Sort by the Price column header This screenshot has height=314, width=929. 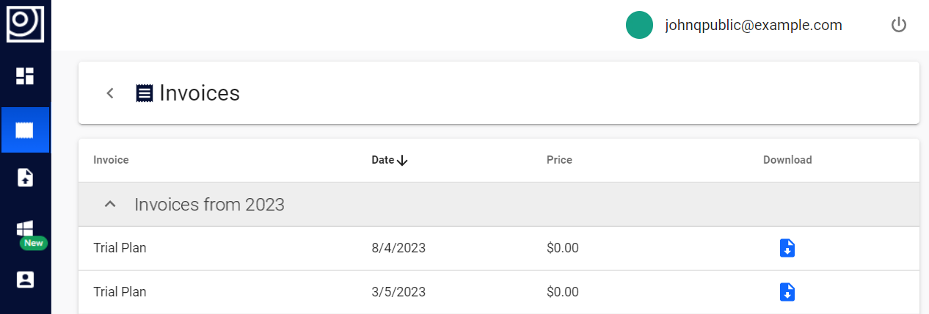559,160
